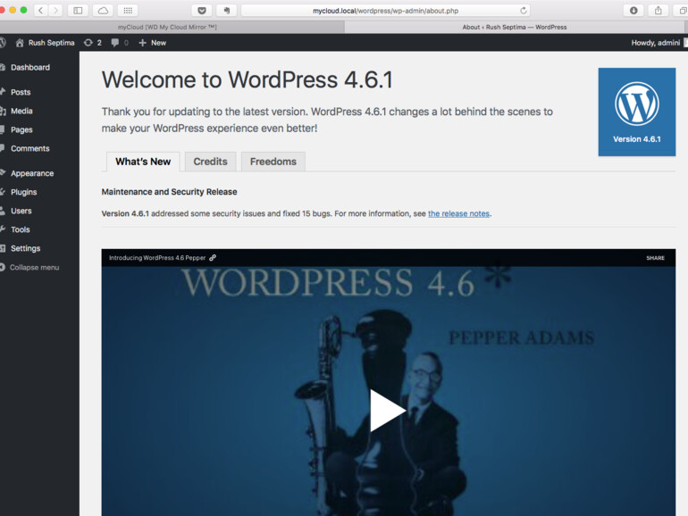Screen dimensions: 688x516
Task: Click the updates icon showing 2
Action: pyautogui.click(x=93, y=43)
